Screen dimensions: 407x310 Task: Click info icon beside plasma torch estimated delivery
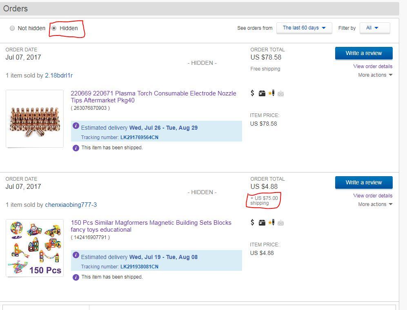pos(76,127)
